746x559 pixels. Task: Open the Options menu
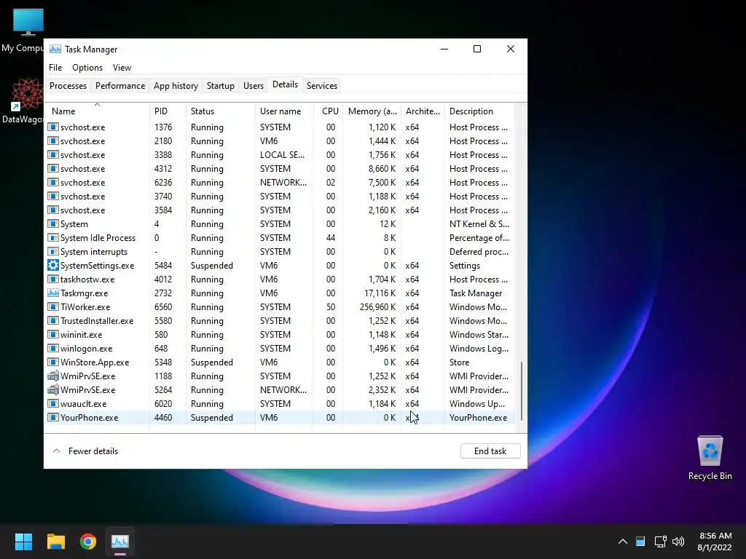point(87,68)
